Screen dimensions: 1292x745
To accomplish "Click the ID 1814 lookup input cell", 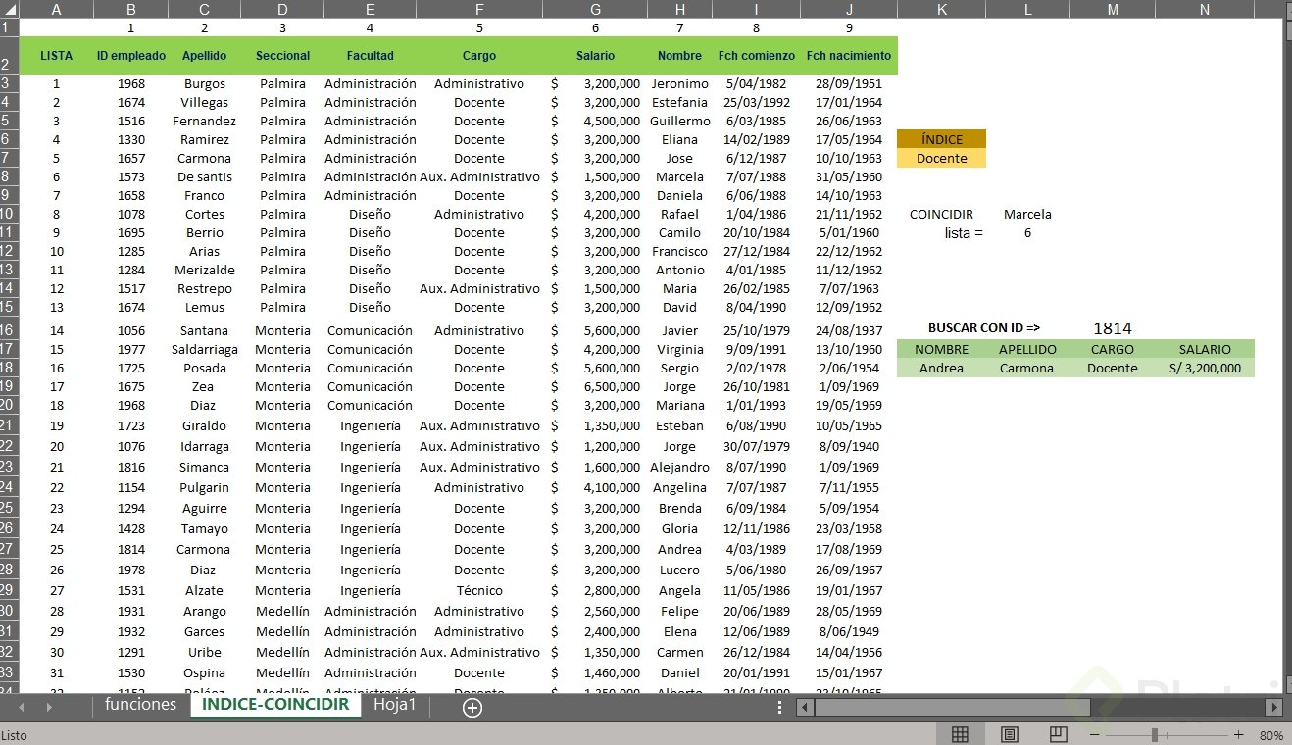I will tap(1113, 328).
